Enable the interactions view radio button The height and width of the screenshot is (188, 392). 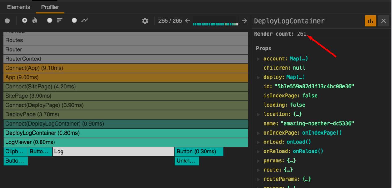tap(74, 20)
